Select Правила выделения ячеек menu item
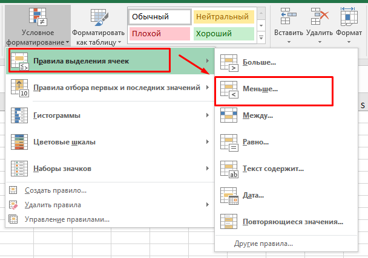This screenshot has height=258, width=368. coord(110,61)
